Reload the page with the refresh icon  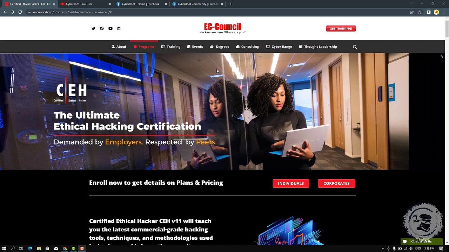[x=20, y=12]
